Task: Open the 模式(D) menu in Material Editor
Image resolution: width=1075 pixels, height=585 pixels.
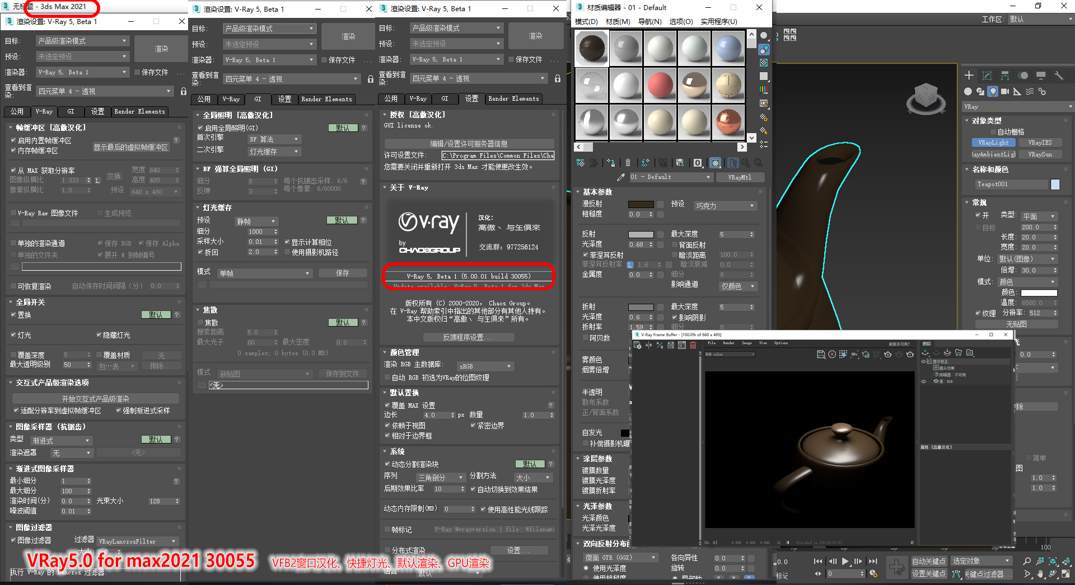Action: click(586, 21)
